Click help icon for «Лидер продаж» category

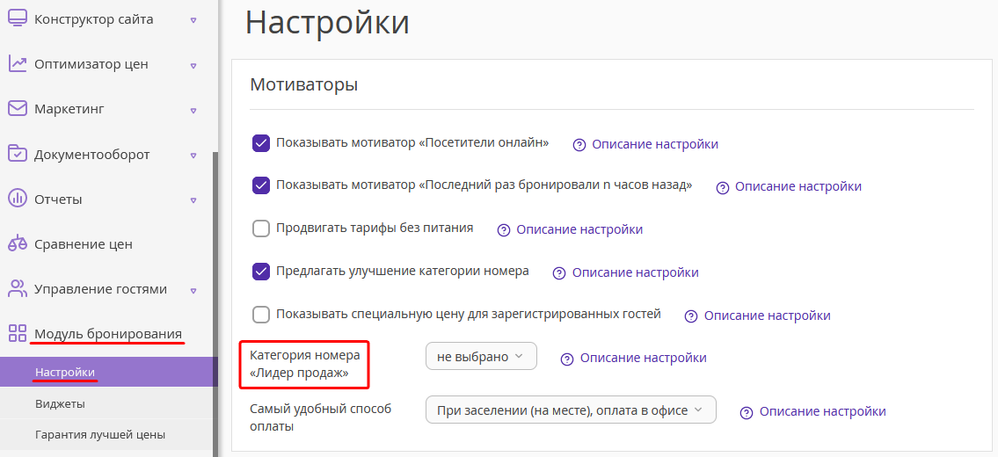coord(566,359)
